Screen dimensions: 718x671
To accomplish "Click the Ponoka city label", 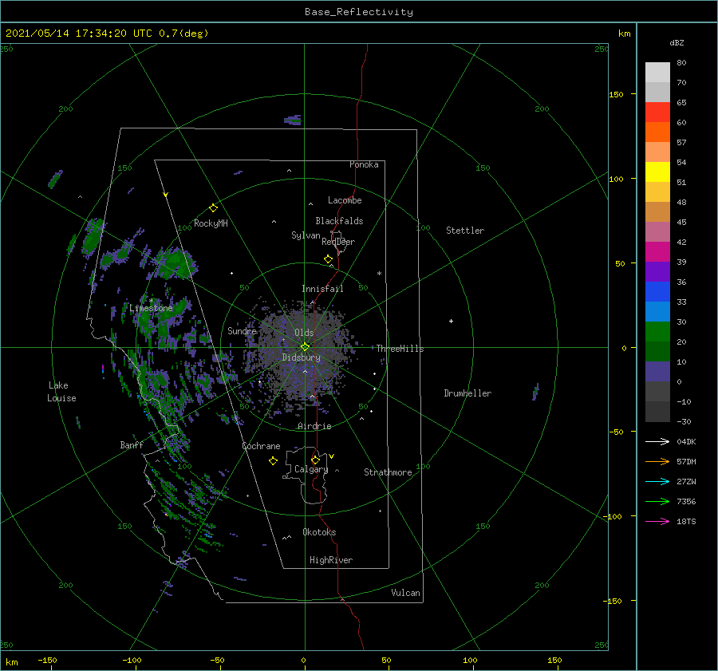I will tap(364, 164).
